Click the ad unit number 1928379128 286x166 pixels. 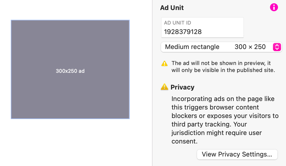[x=183, y=32]
